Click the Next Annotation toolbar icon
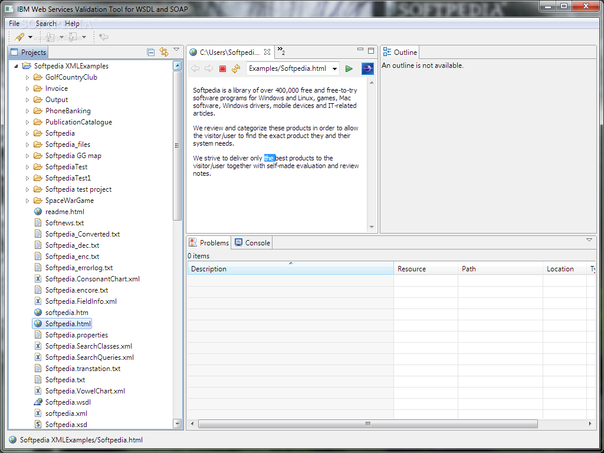 pyautogui.click(x=51, y=37)
